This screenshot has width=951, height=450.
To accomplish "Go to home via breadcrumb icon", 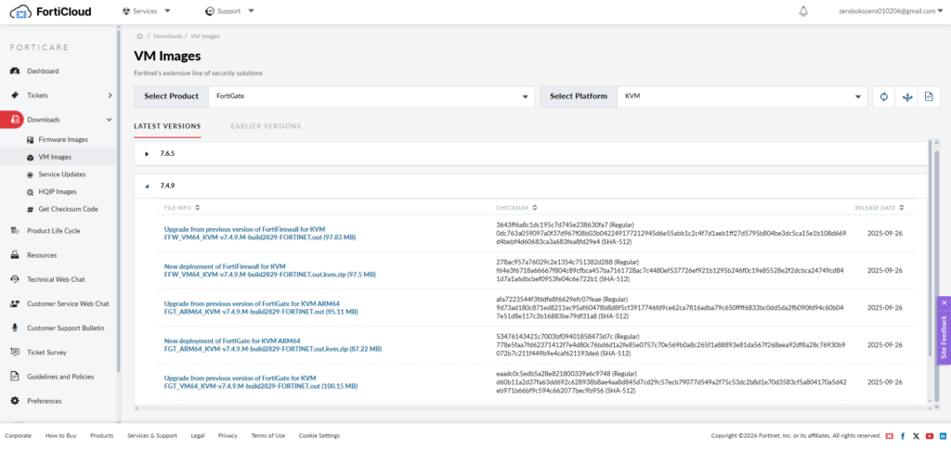I will [139, 36].
